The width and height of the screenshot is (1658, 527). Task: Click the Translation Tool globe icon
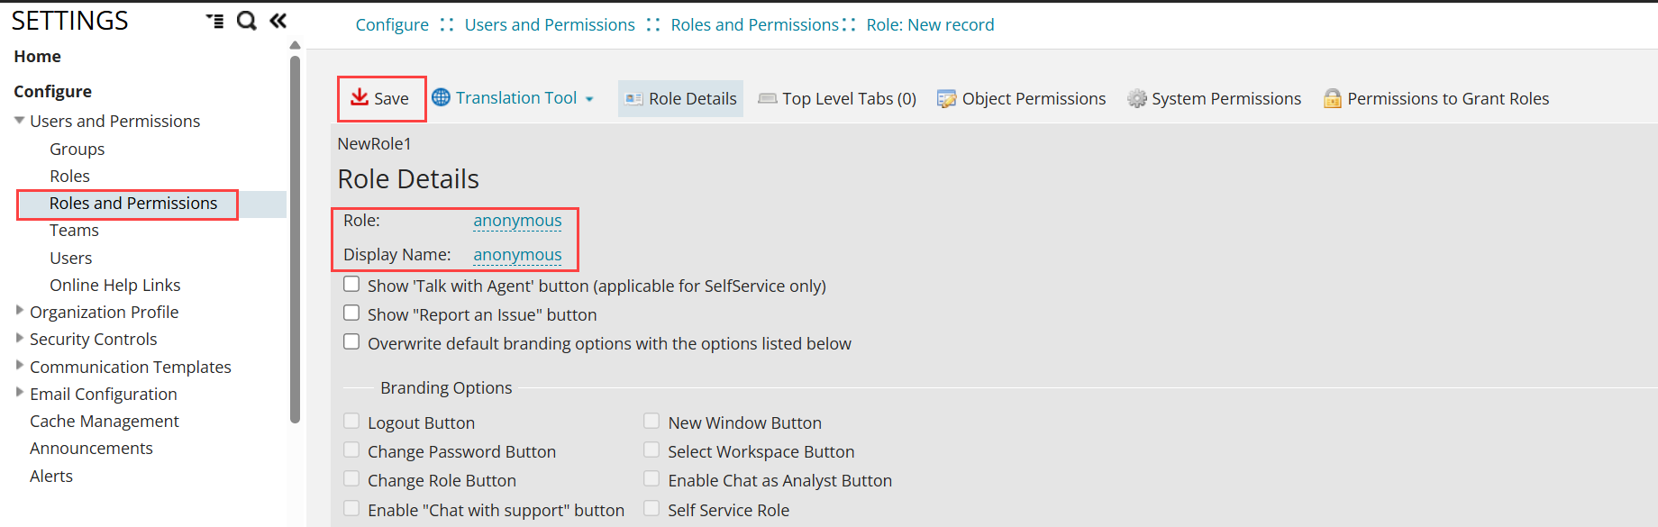coord(441,97)
